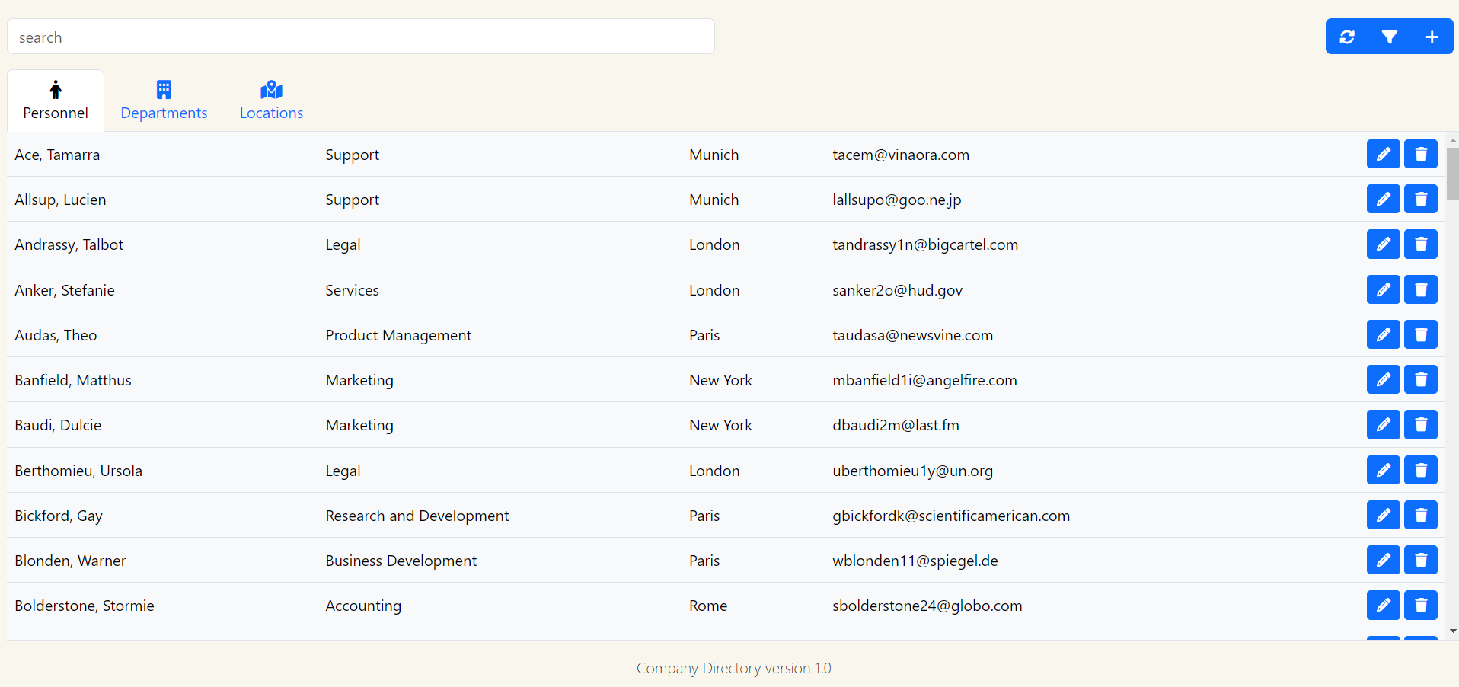1459x687 pixels.
Task: Click the name "Anker, Stefanie"
Action: click(x=65, y=290)
